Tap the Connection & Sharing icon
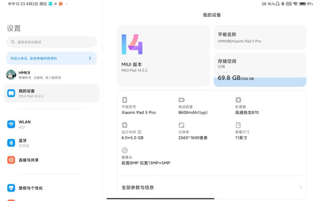This screenshot has height=201, width=321. [11, 160]
